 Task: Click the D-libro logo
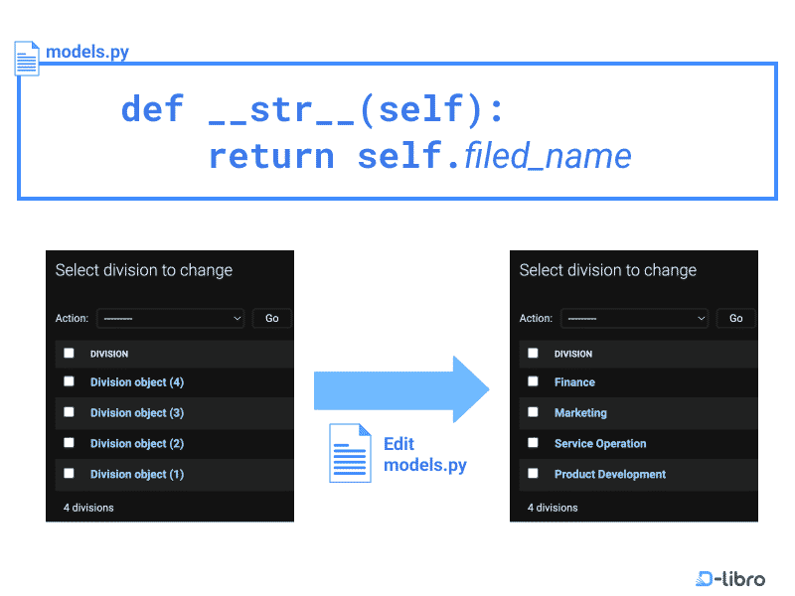click(x=730, y=578)
